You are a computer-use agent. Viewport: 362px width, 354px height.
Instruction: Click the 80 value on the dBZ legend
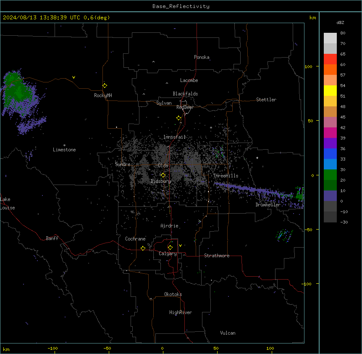343,33
